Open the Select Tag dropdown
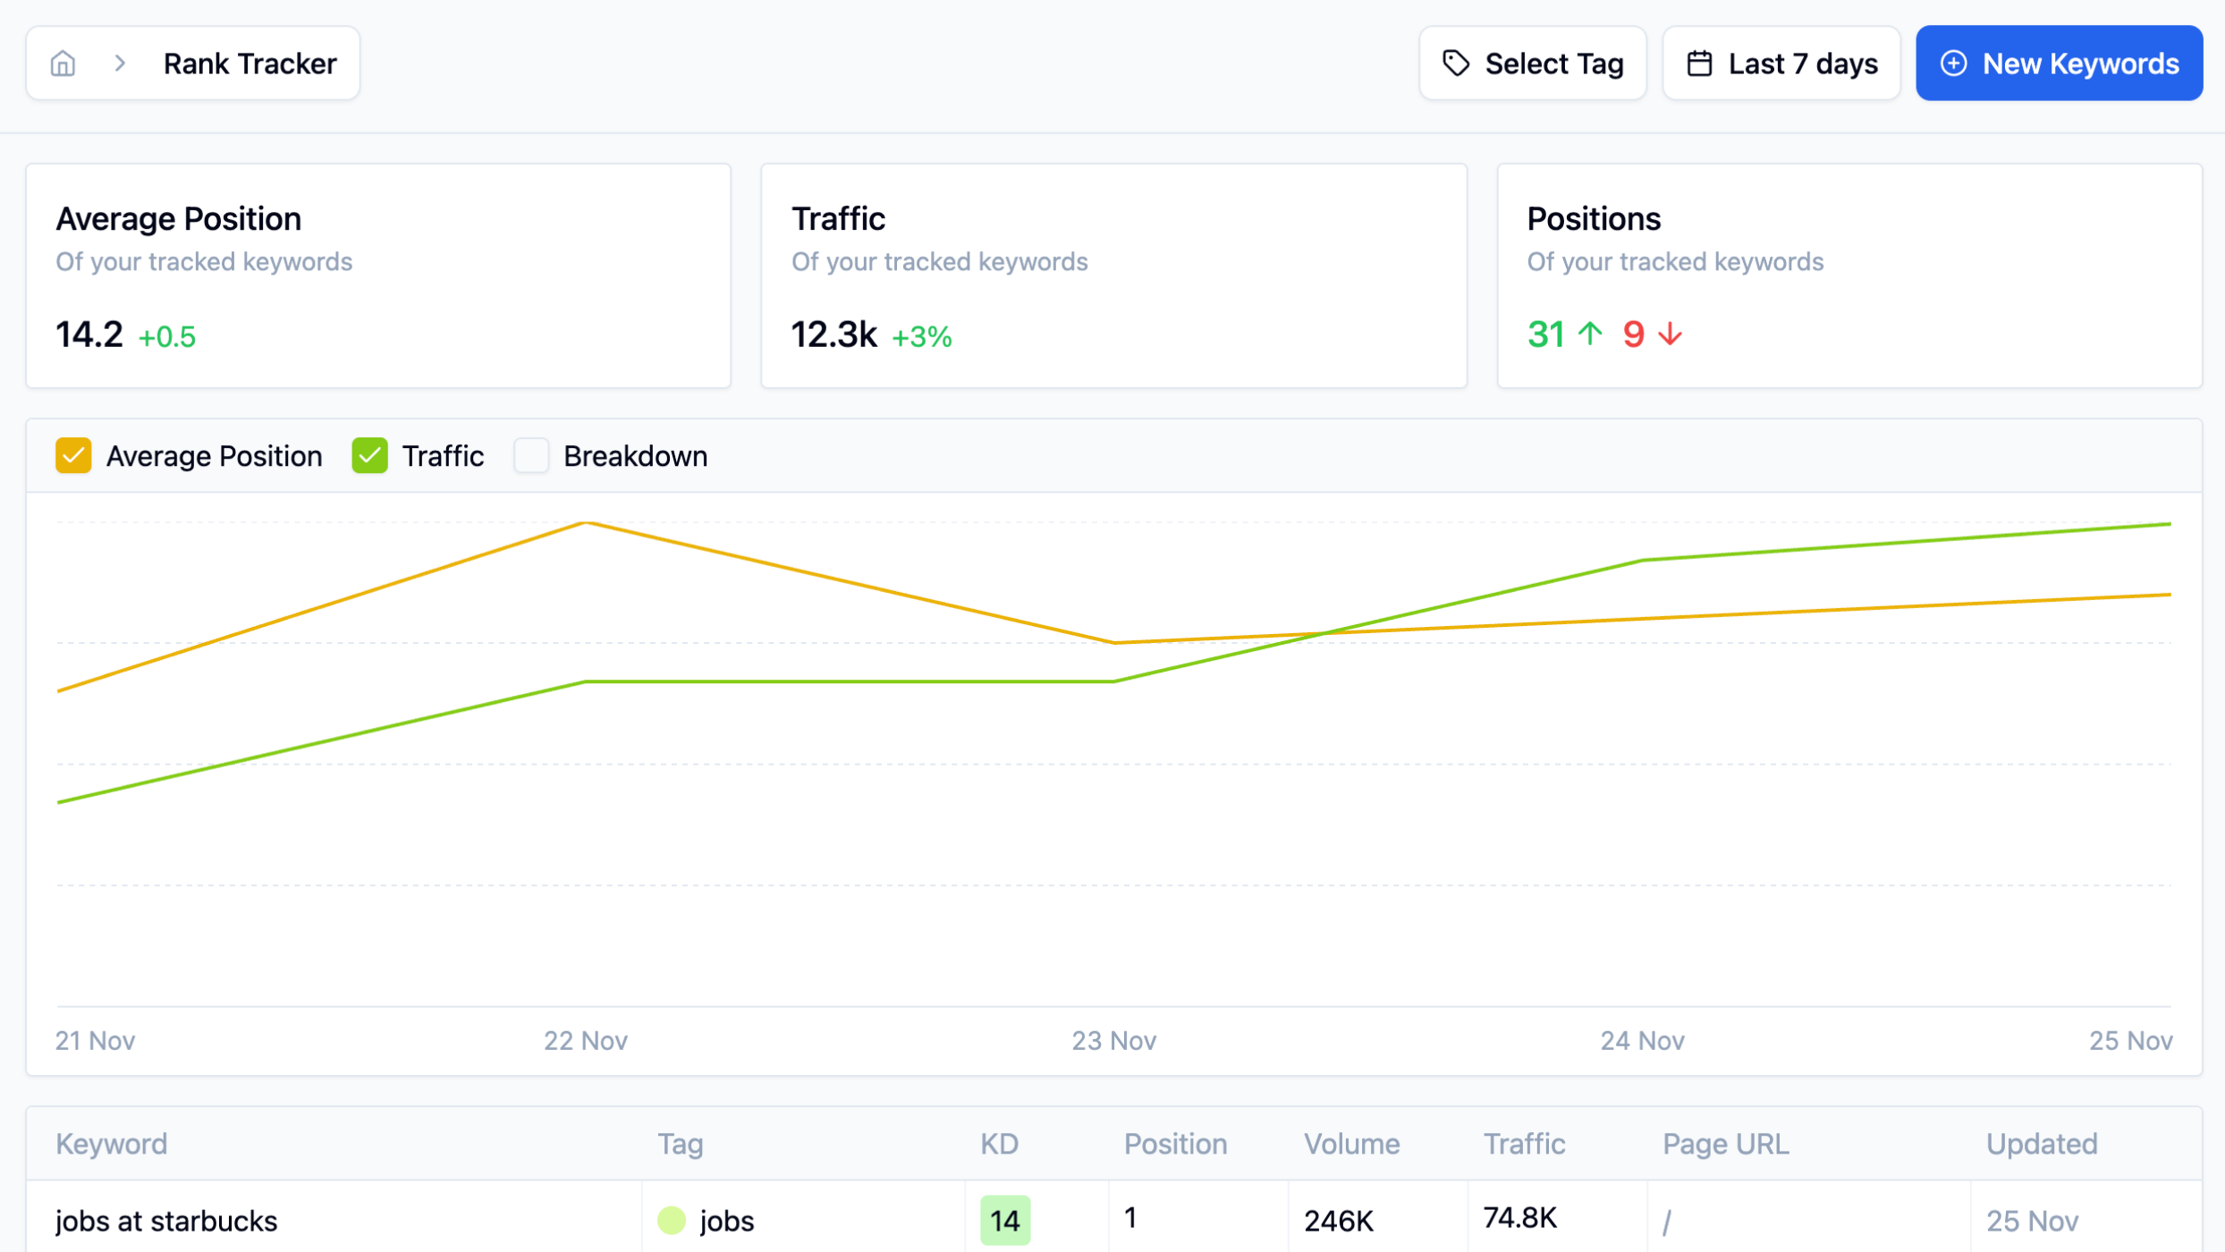This screenshot has width=2225, height=1252. [x=1533, y=63]
